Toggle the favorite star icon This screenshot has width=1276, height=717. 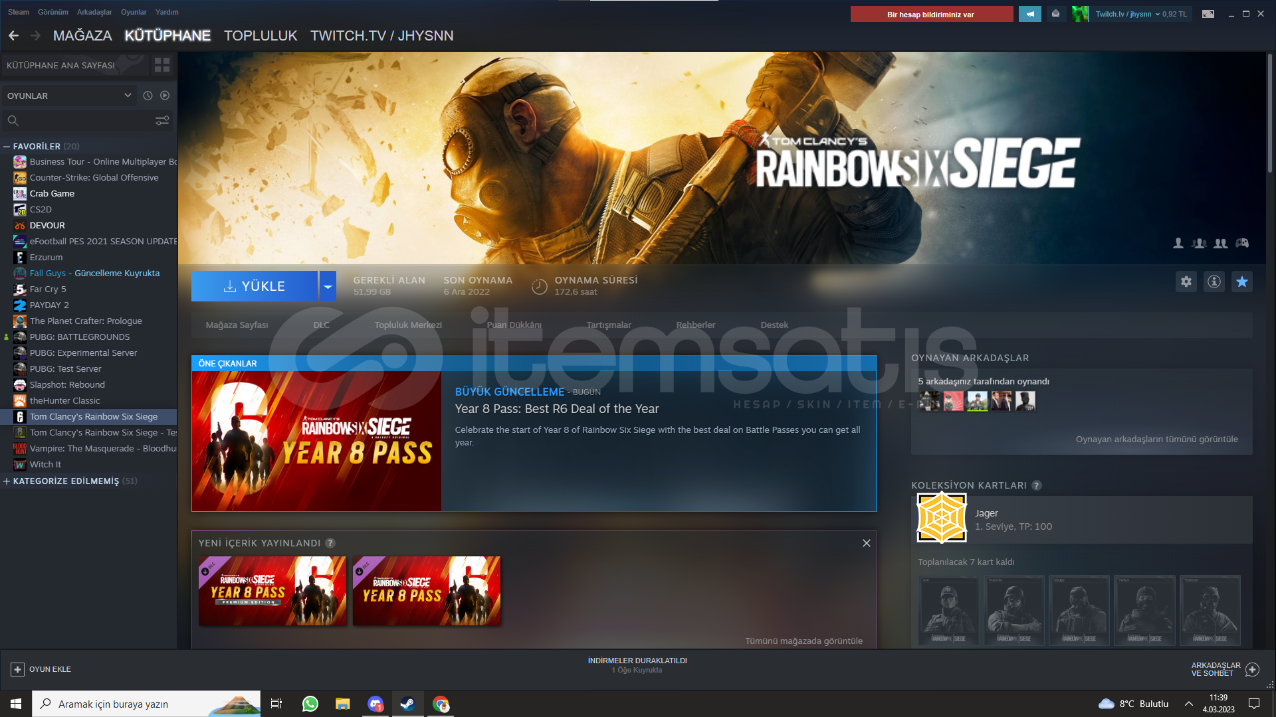point(1242,281)
